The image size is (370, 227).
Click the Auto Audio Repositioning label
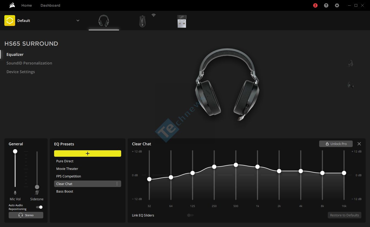pos(18,207)
